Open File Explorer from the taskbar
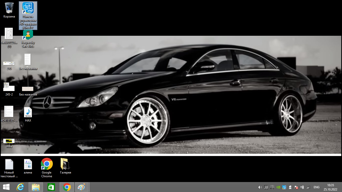 36,187
